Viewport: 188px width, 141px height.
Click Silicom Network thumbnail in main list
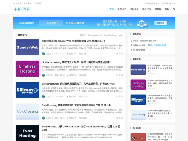pos(27,90)
